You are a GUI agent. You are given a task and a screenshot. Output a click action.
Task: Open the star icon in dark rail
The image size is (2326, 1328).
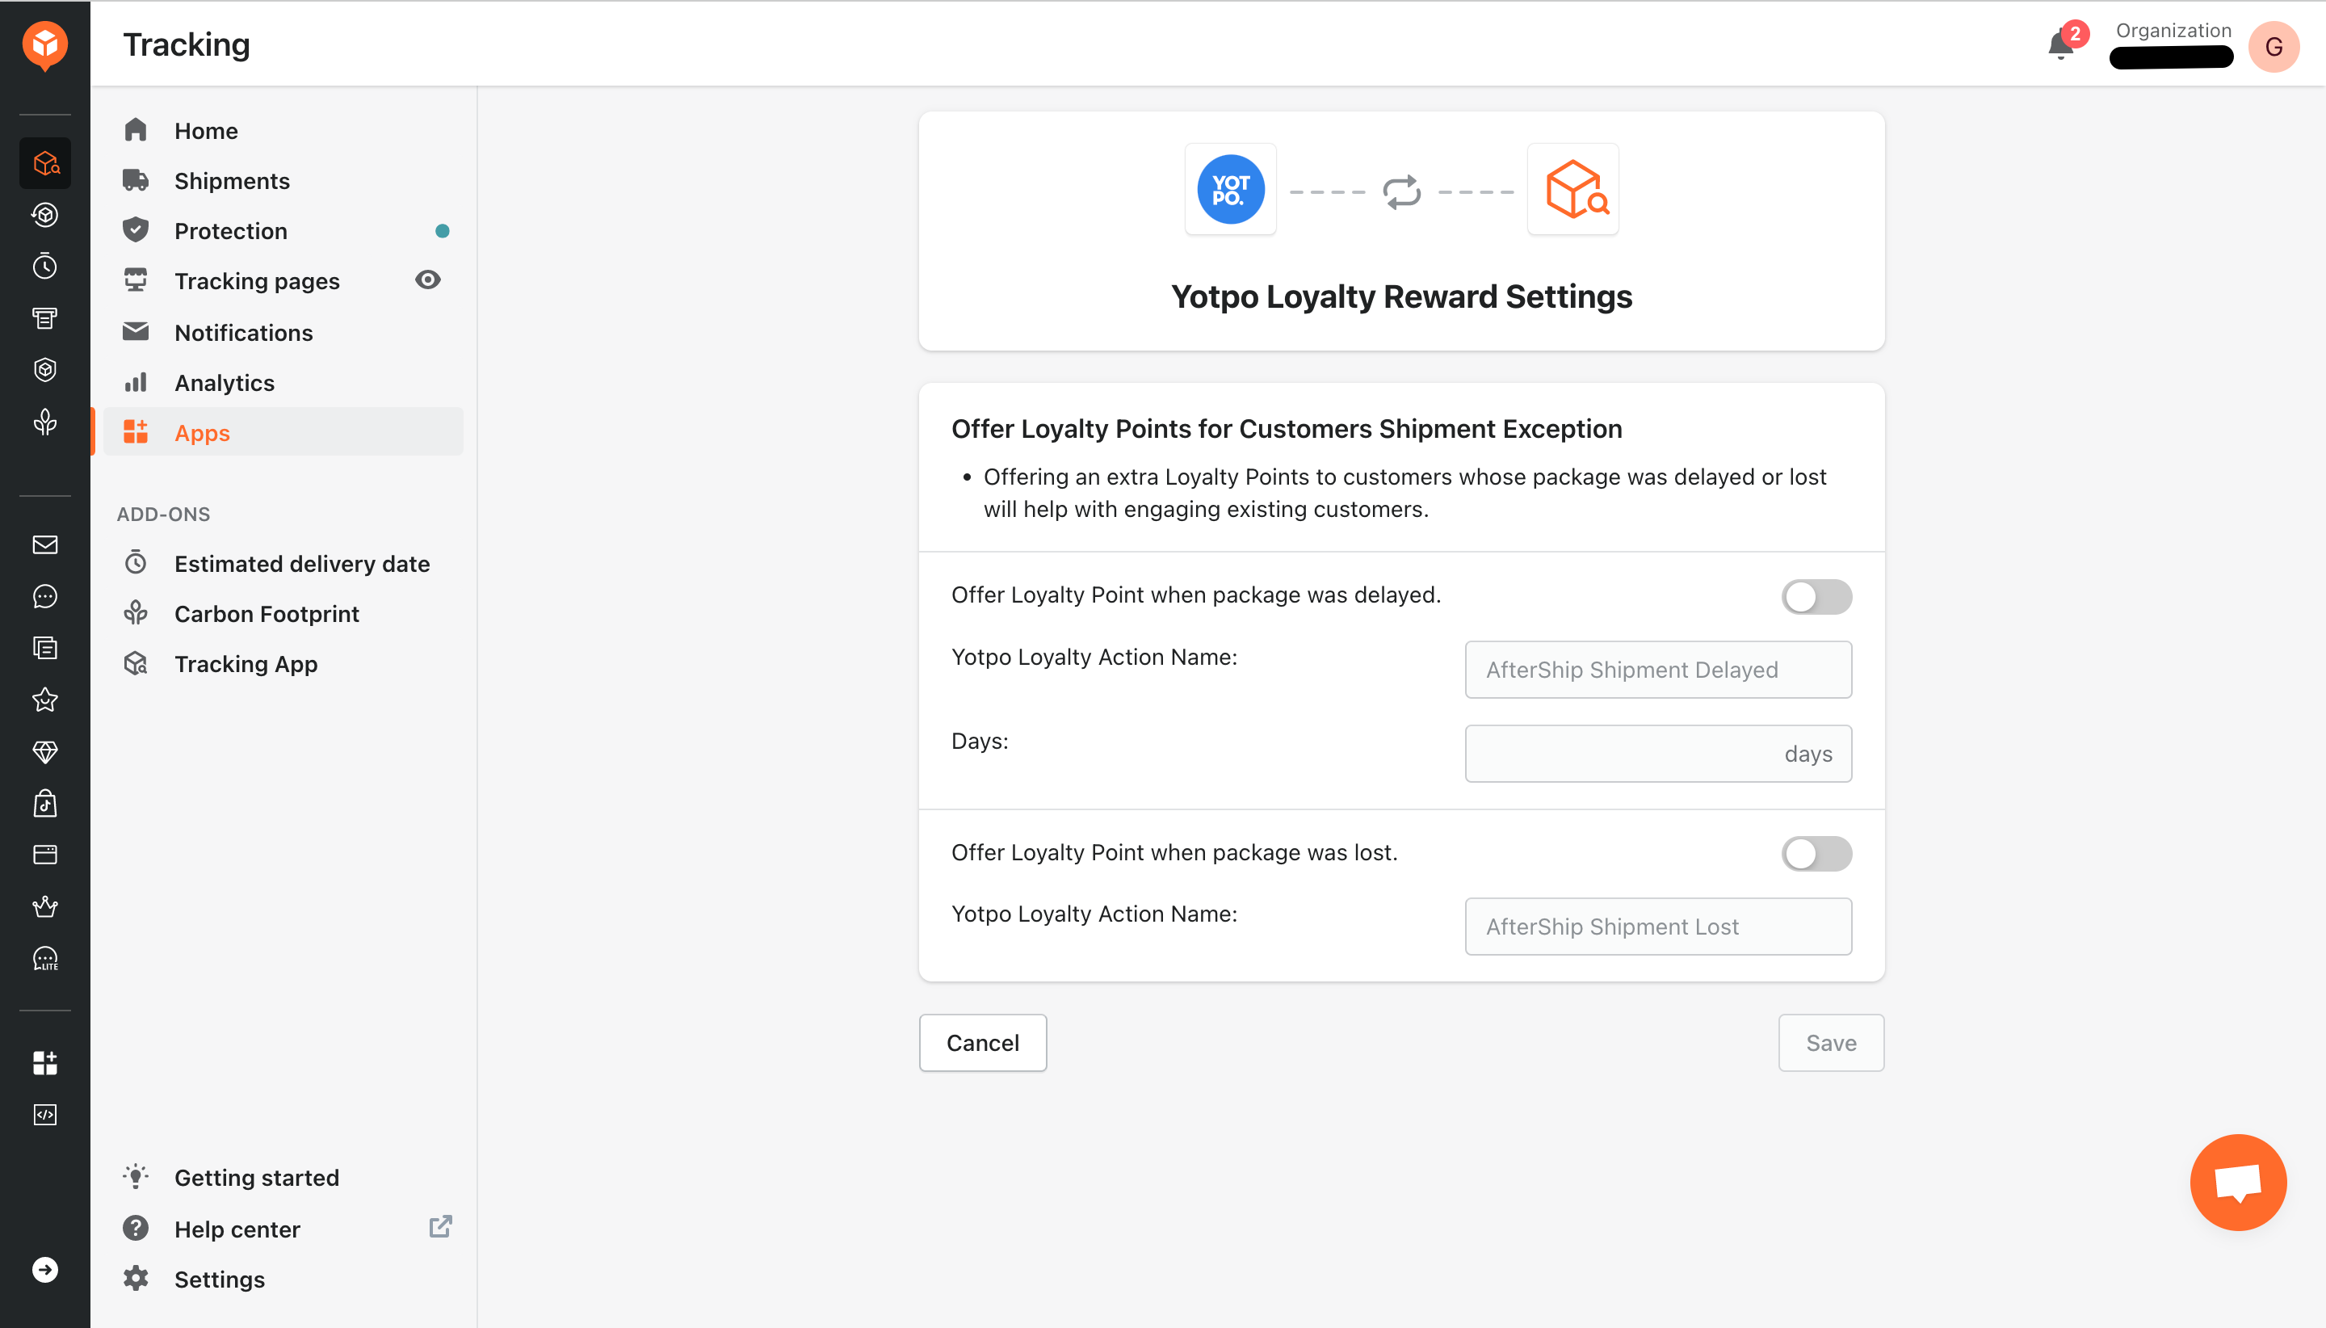coord(44,700)
